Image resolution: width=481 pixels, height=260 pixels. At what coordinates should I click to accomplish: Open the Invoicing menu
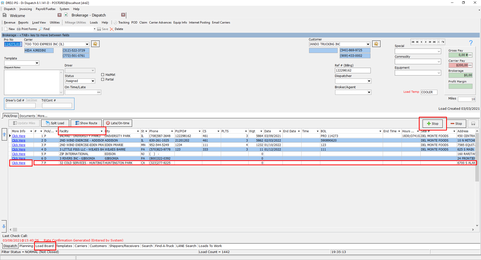26,9
